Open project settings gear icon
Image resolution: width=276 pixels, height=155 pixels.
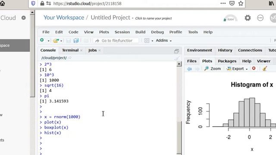248,18
